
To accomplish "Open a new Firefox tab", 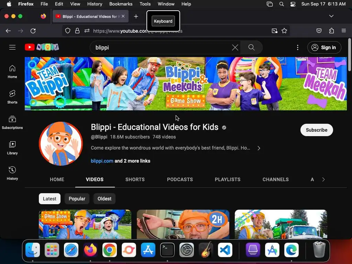I will (x=136, y=16).
